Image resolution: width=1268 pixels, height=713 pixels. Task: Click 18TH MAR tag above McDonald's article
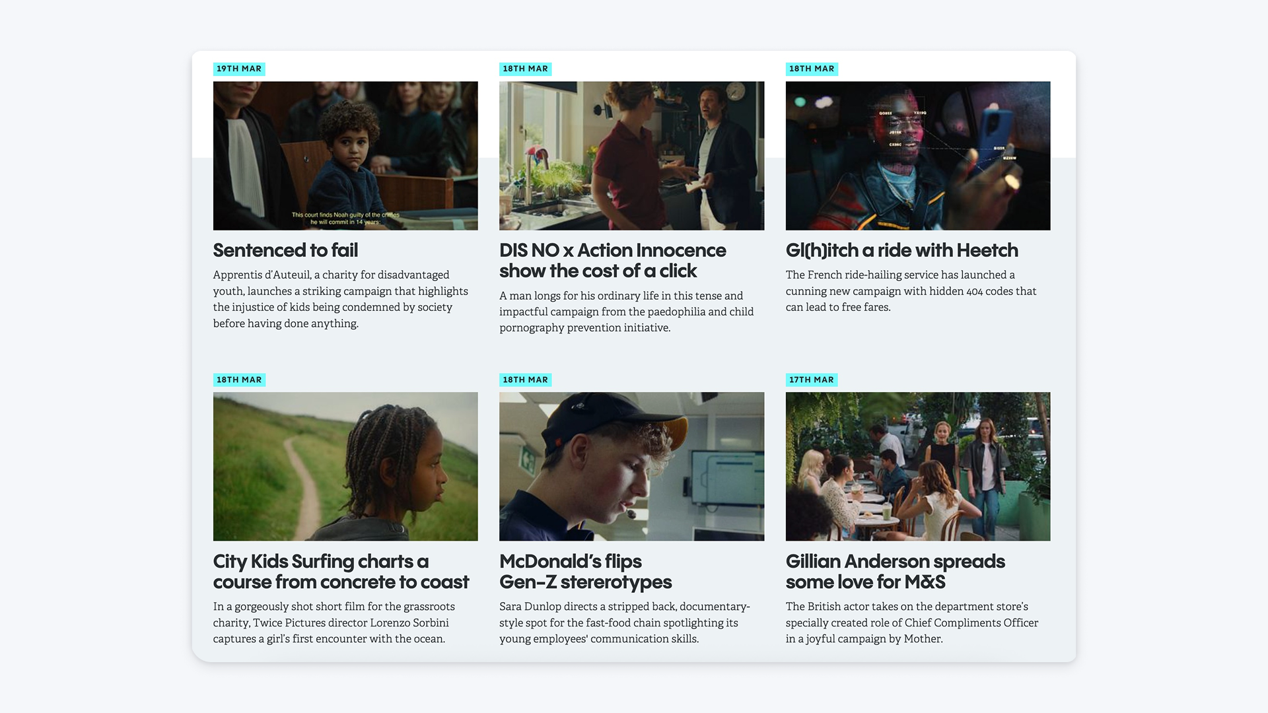[525, 380]
